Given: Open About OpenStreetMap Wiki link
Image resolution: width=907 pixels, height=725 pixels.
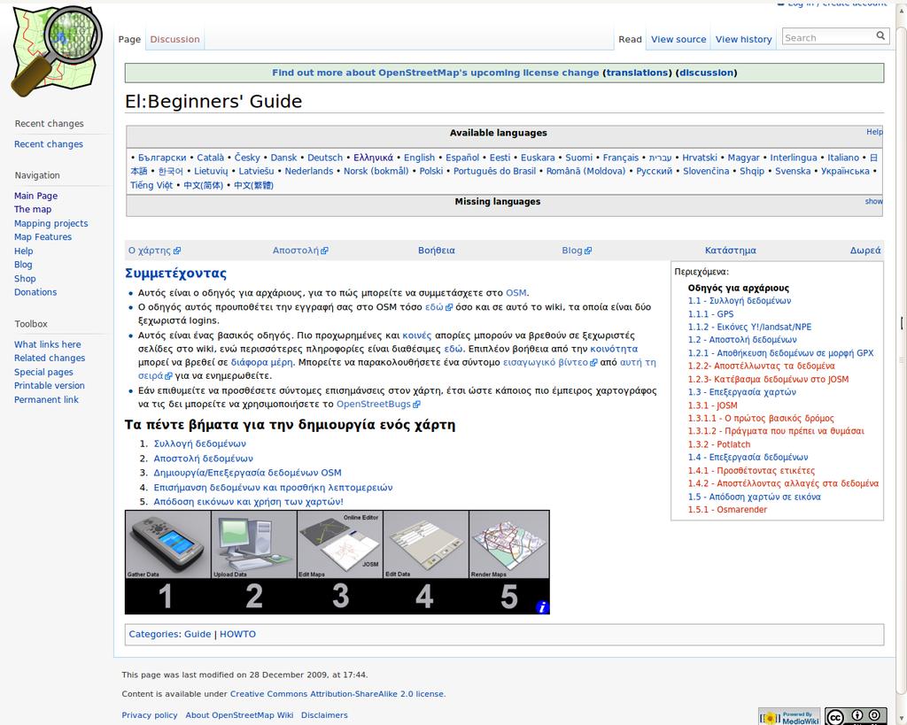Looking at the screenshot, I should 239,715.
